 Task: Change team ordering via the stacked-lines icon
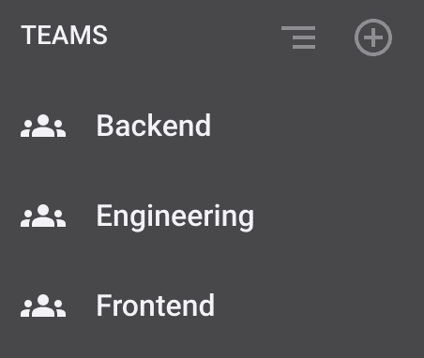tap(298, 37)
